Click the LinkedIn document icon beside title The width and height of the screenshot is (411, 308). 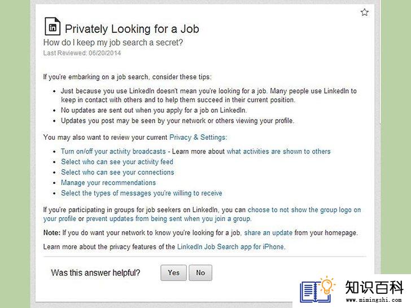point(53,26)
